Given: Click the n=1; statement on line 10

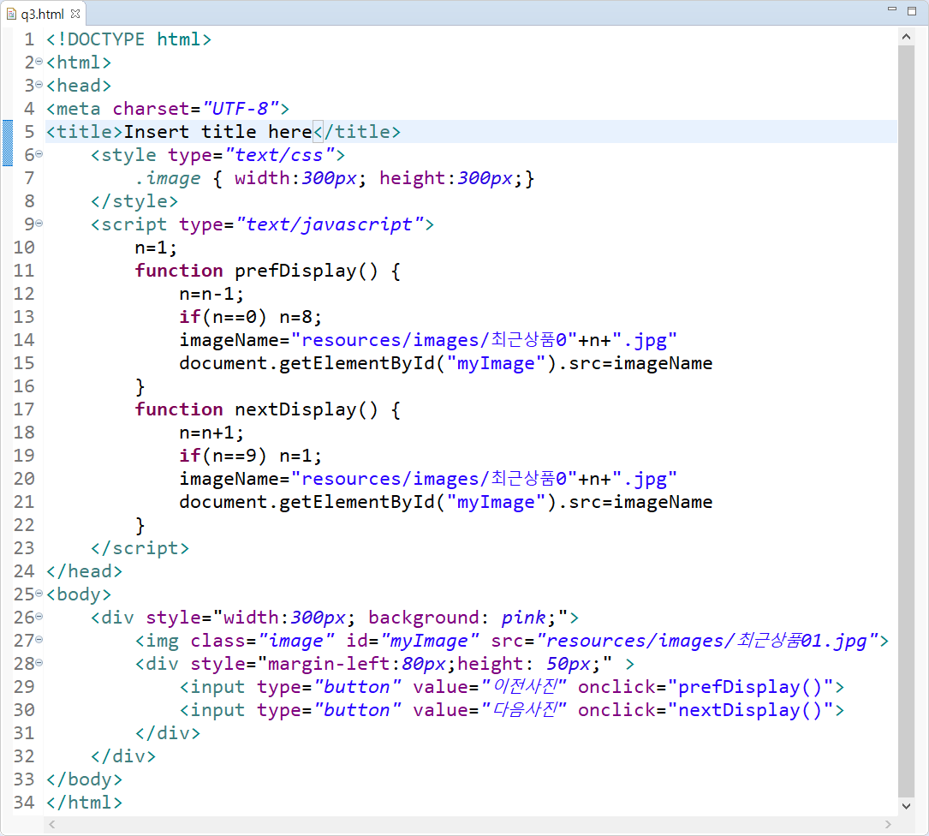Looking at the screenshot, I should point(156,248).
